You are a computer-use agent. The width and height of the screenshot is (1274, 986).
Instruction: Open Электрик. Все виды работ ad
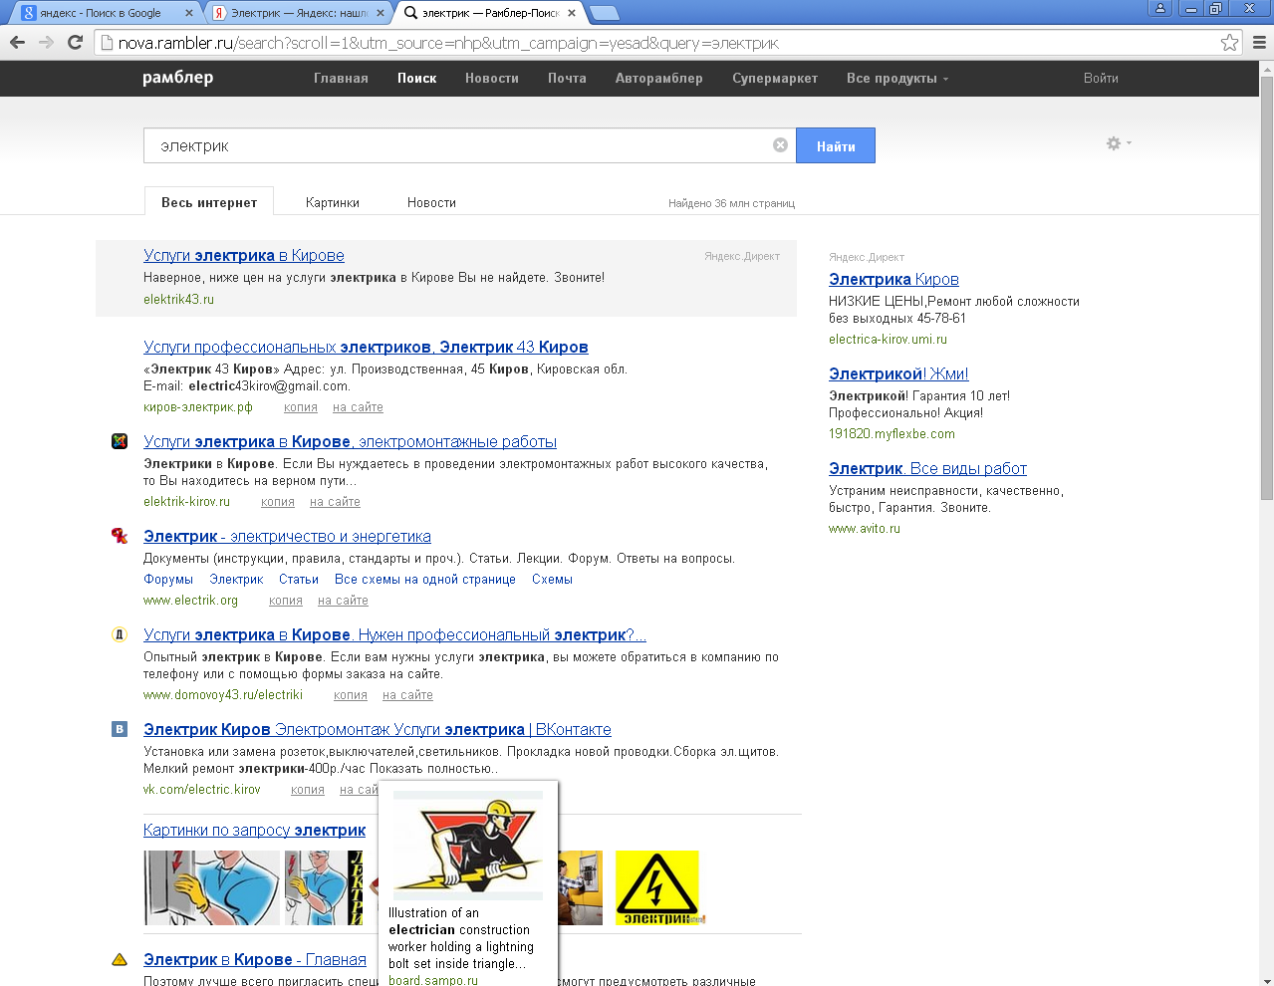[927, 468]
